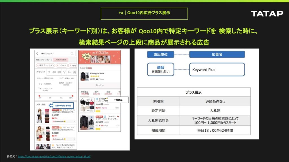
Task: Switch to grid view icon
Action: tap(74, 72)
